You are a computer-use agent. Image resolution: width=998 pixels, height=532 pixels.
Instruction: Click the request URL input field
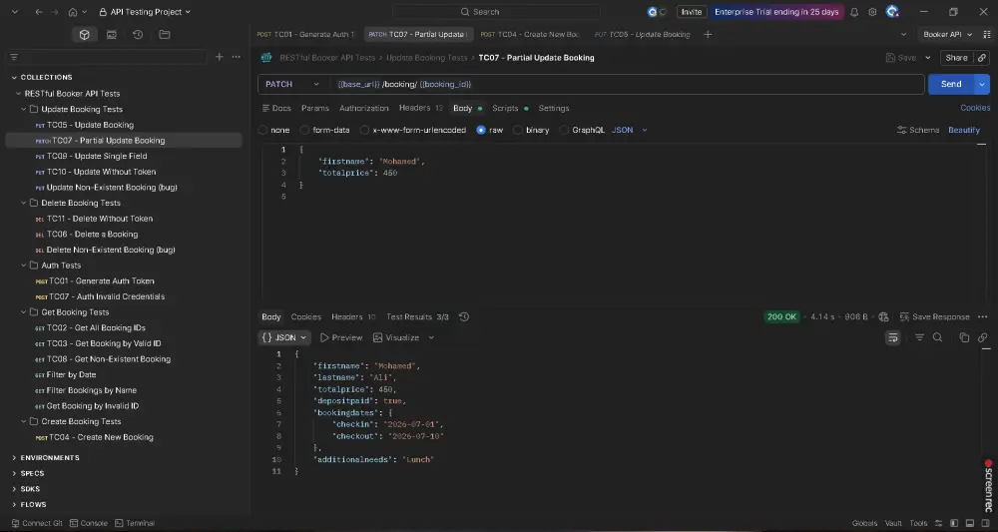tap(627, 84)
